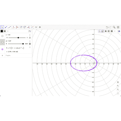The image size is (121, 121).
Task: Click the e slider knob
Action: [x=18, y=38]
